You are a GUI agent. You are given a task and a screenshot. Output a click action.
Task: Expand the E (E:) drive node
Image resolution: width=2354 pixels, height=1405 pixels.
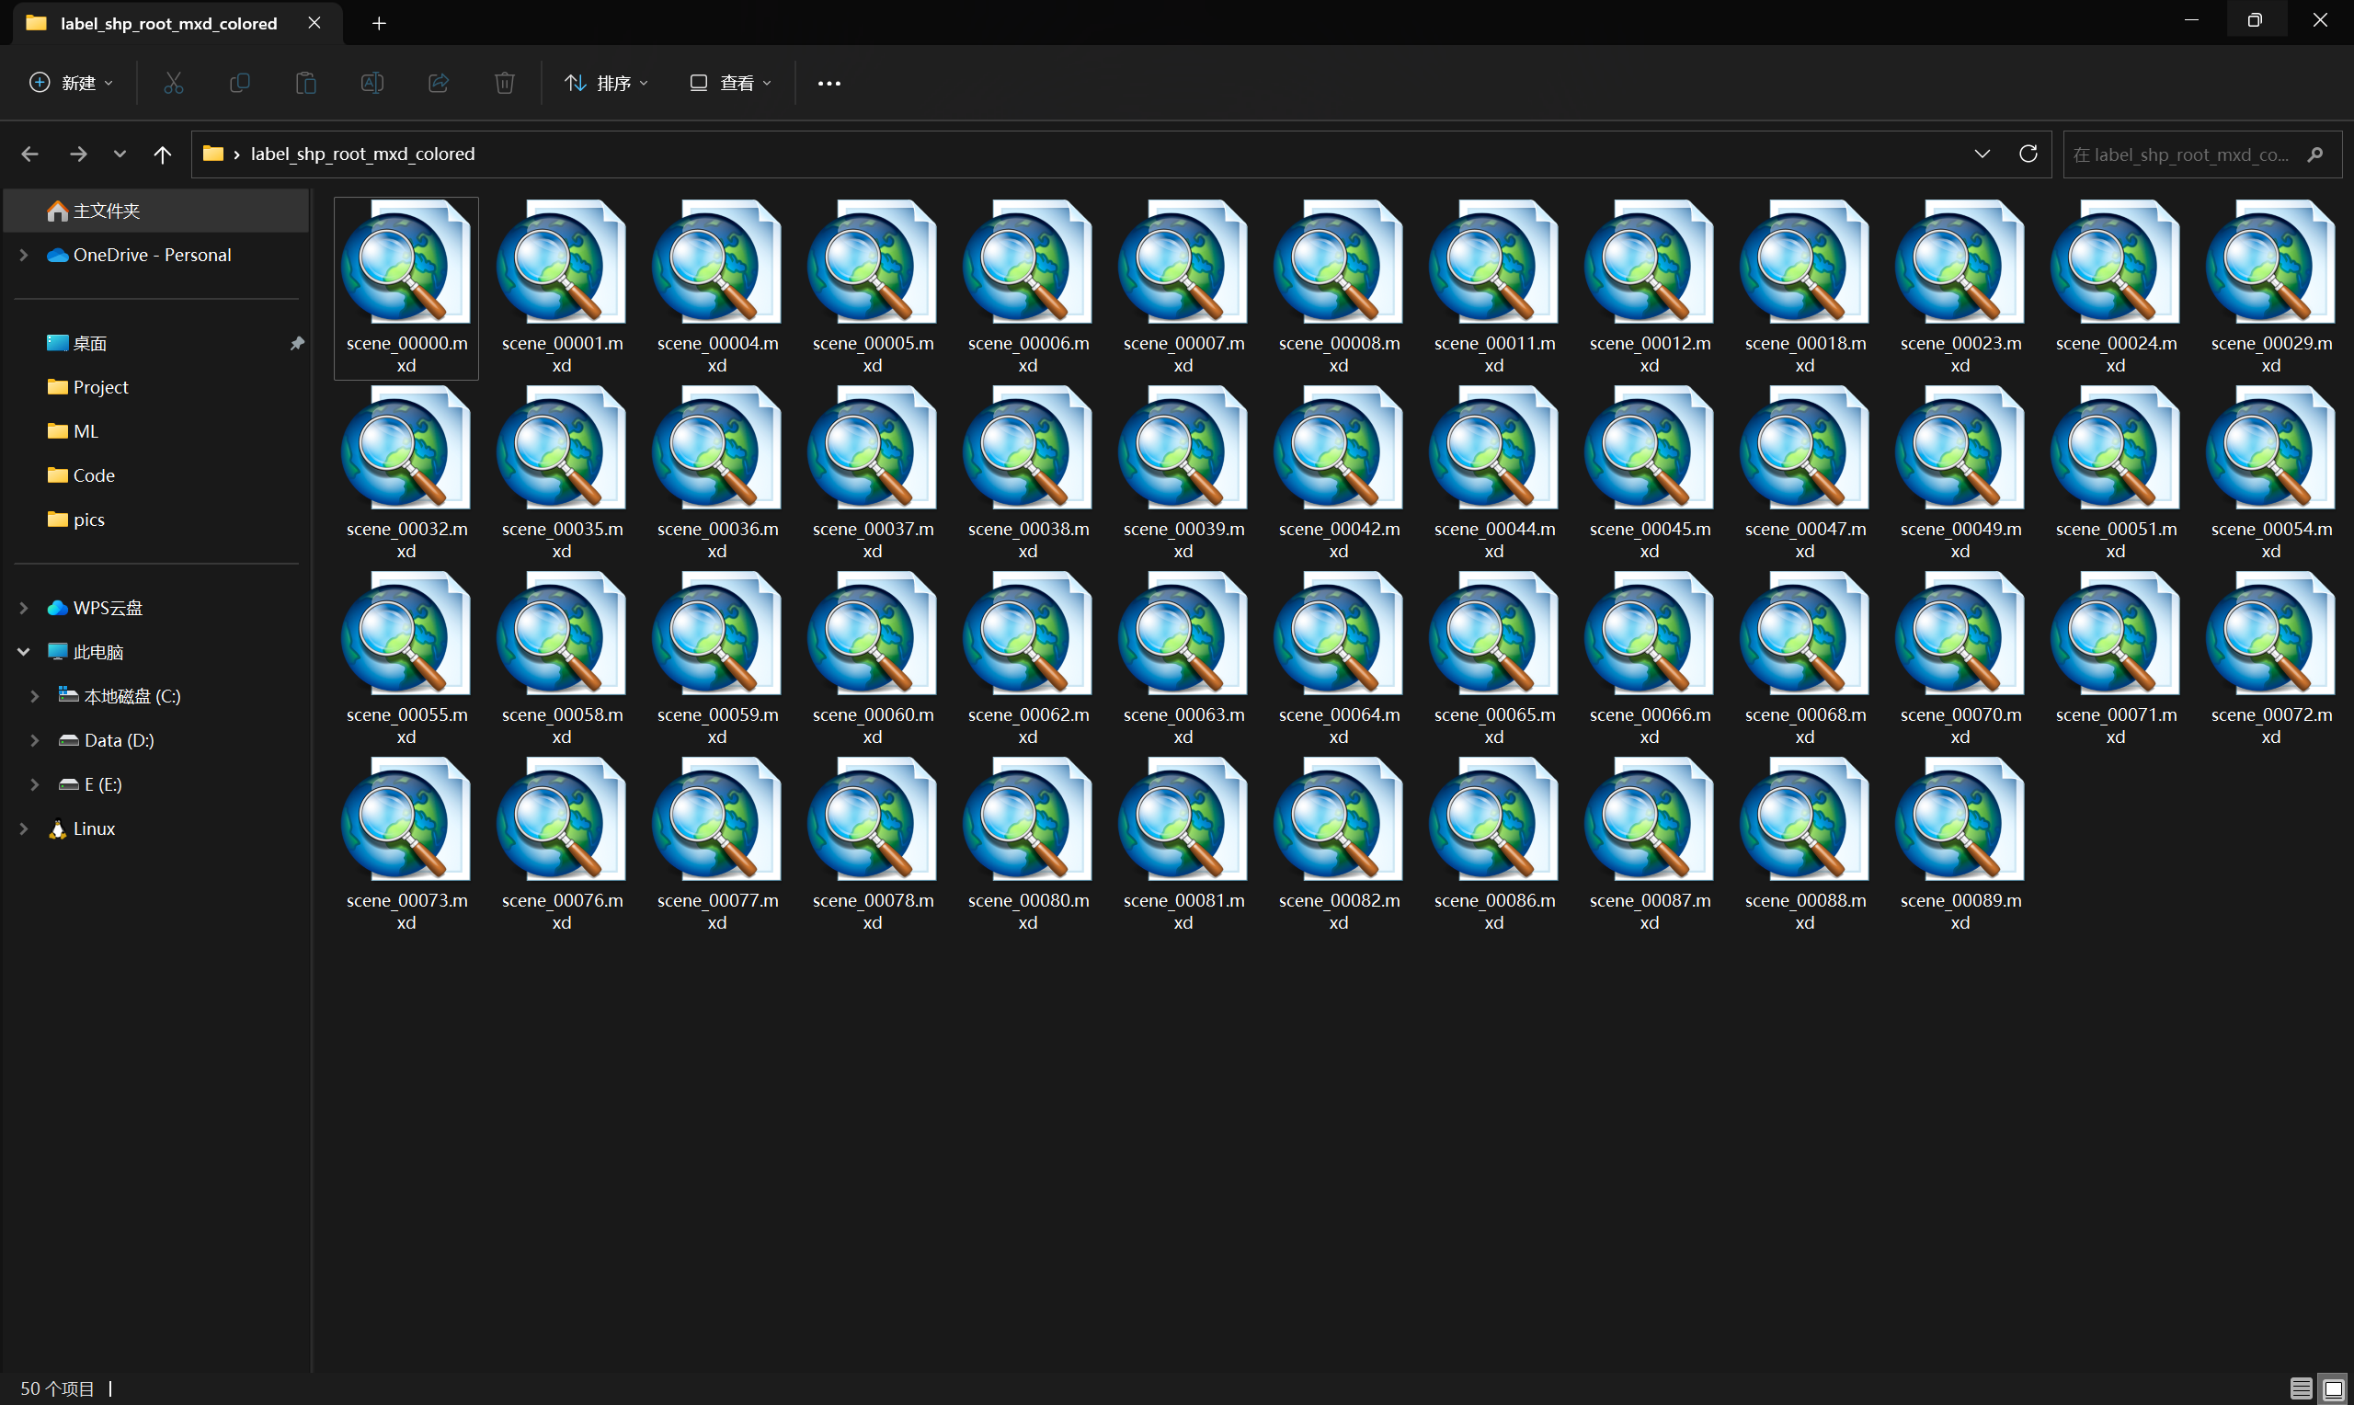(x=35, y=785)
